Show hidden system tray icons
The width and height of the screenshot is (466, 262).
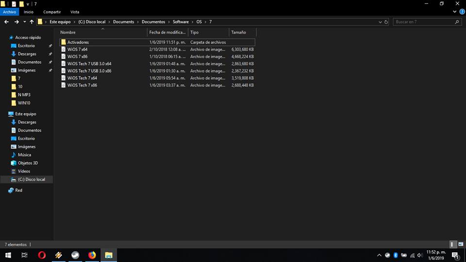pos(379,255)
